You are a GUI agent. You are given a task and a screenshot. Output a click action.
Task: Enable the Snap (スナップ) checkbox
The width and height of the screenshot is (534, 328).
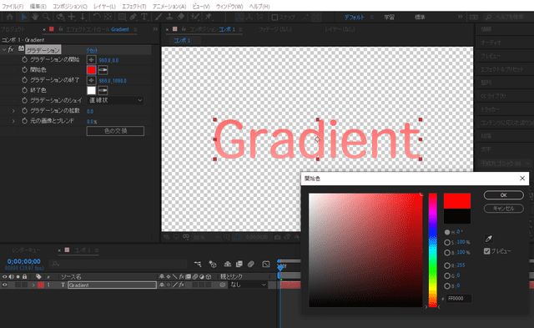275,17
